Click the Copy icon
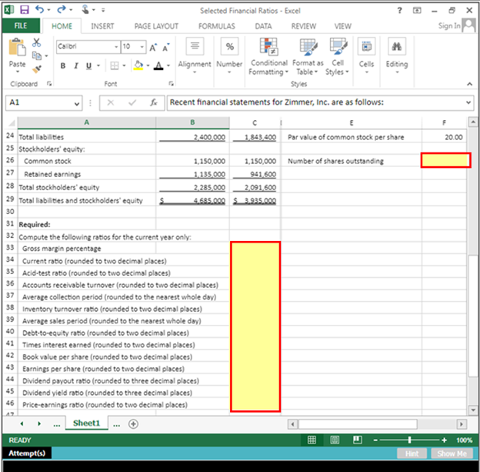This screenshot has height=472, width=480. click(37, 55)
